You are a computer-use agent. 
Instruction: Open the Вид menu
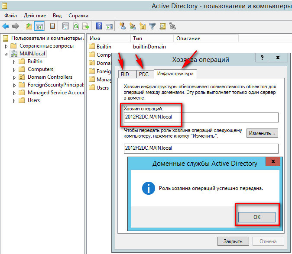(57, 16)
